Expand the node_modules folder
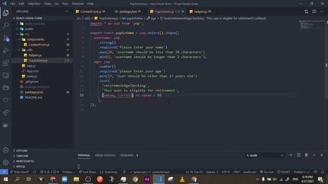This screenshot has height=184, width=328. click(17, 24)
